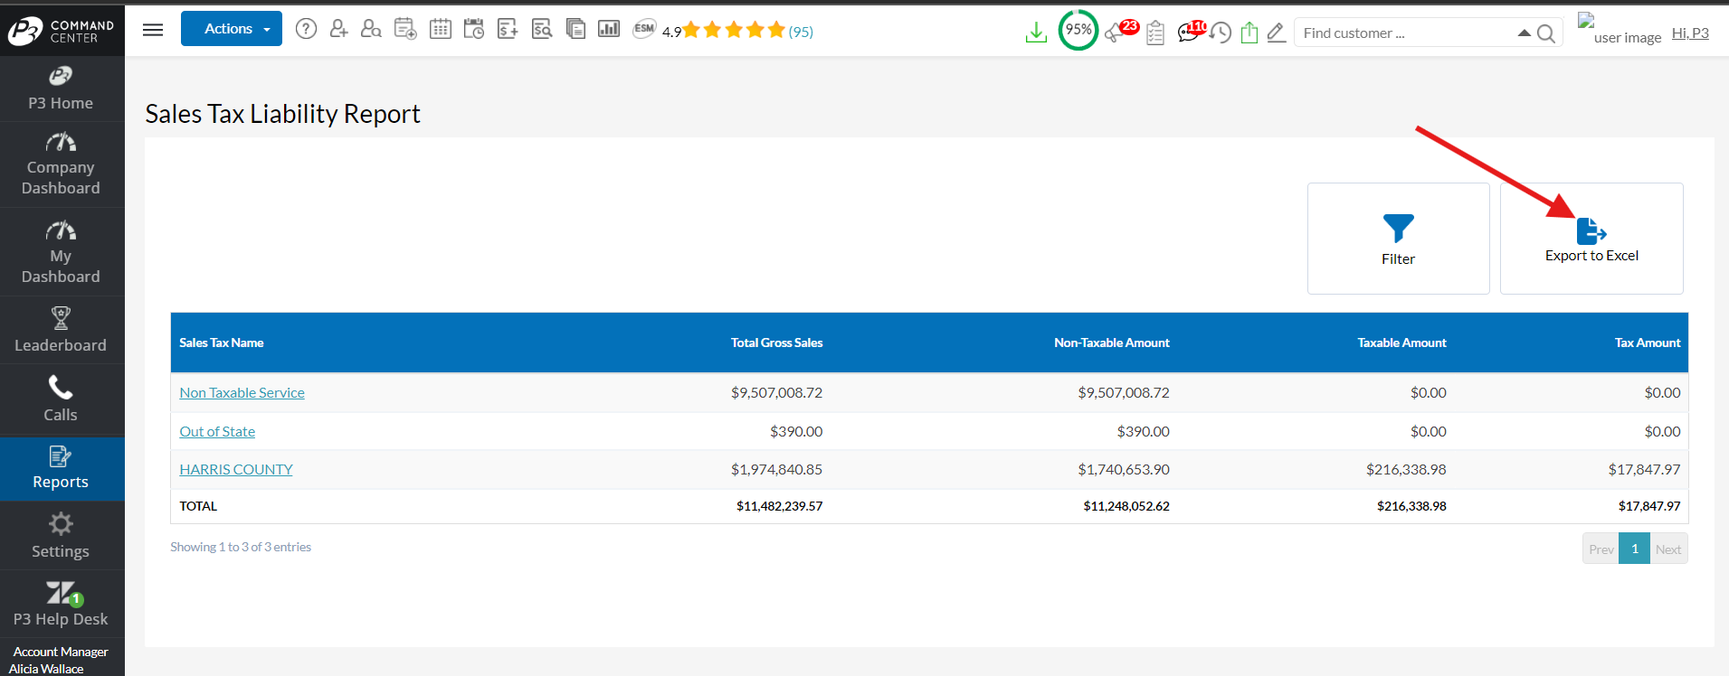Open Settings in the sidebar
The height and width of the screenshot is (676, 1729).
tap(61, 535)
